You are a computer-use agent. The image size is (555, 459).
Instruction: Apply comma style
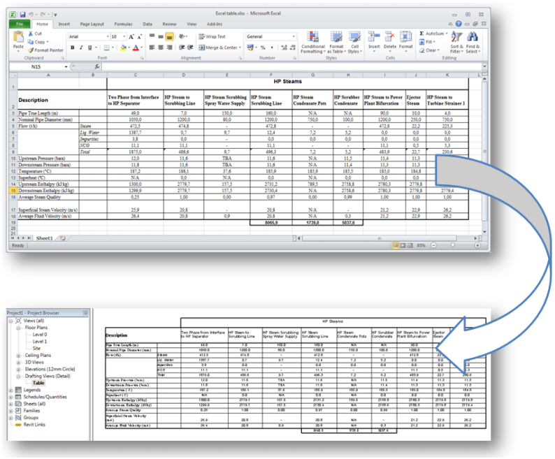pos(272,48)
